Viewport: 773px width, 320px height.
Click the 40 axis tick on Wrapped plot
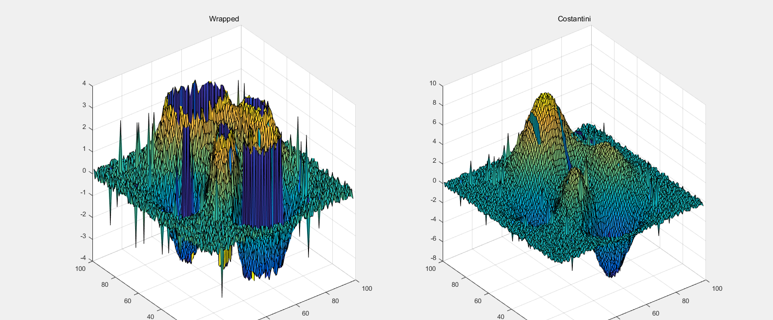click(x=151, y=317)
